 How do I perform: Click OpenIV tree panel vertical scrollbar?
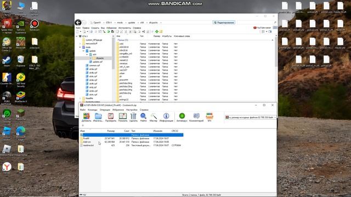tap(114, 54)
